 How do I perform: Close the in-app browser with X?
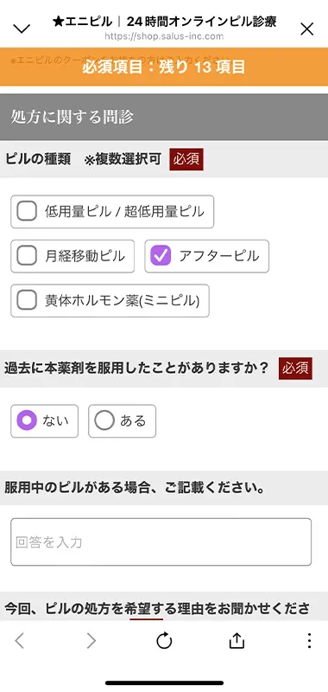point(306,29)
